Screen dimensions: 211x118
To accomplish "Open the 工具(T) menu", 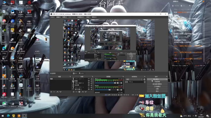I will (x=88, y=17).
